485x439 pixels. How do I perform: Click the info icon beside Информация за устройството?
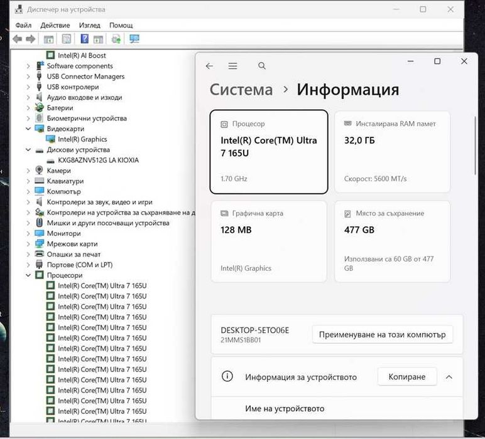point(227,376)
